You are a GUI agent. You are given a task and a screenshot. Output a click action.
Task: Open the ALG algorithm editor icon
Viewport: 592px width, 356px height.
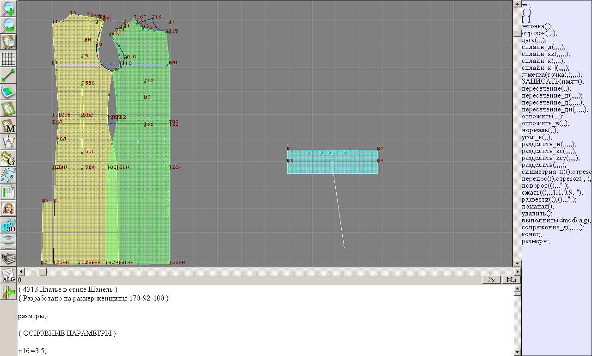(x=9, y=275)
